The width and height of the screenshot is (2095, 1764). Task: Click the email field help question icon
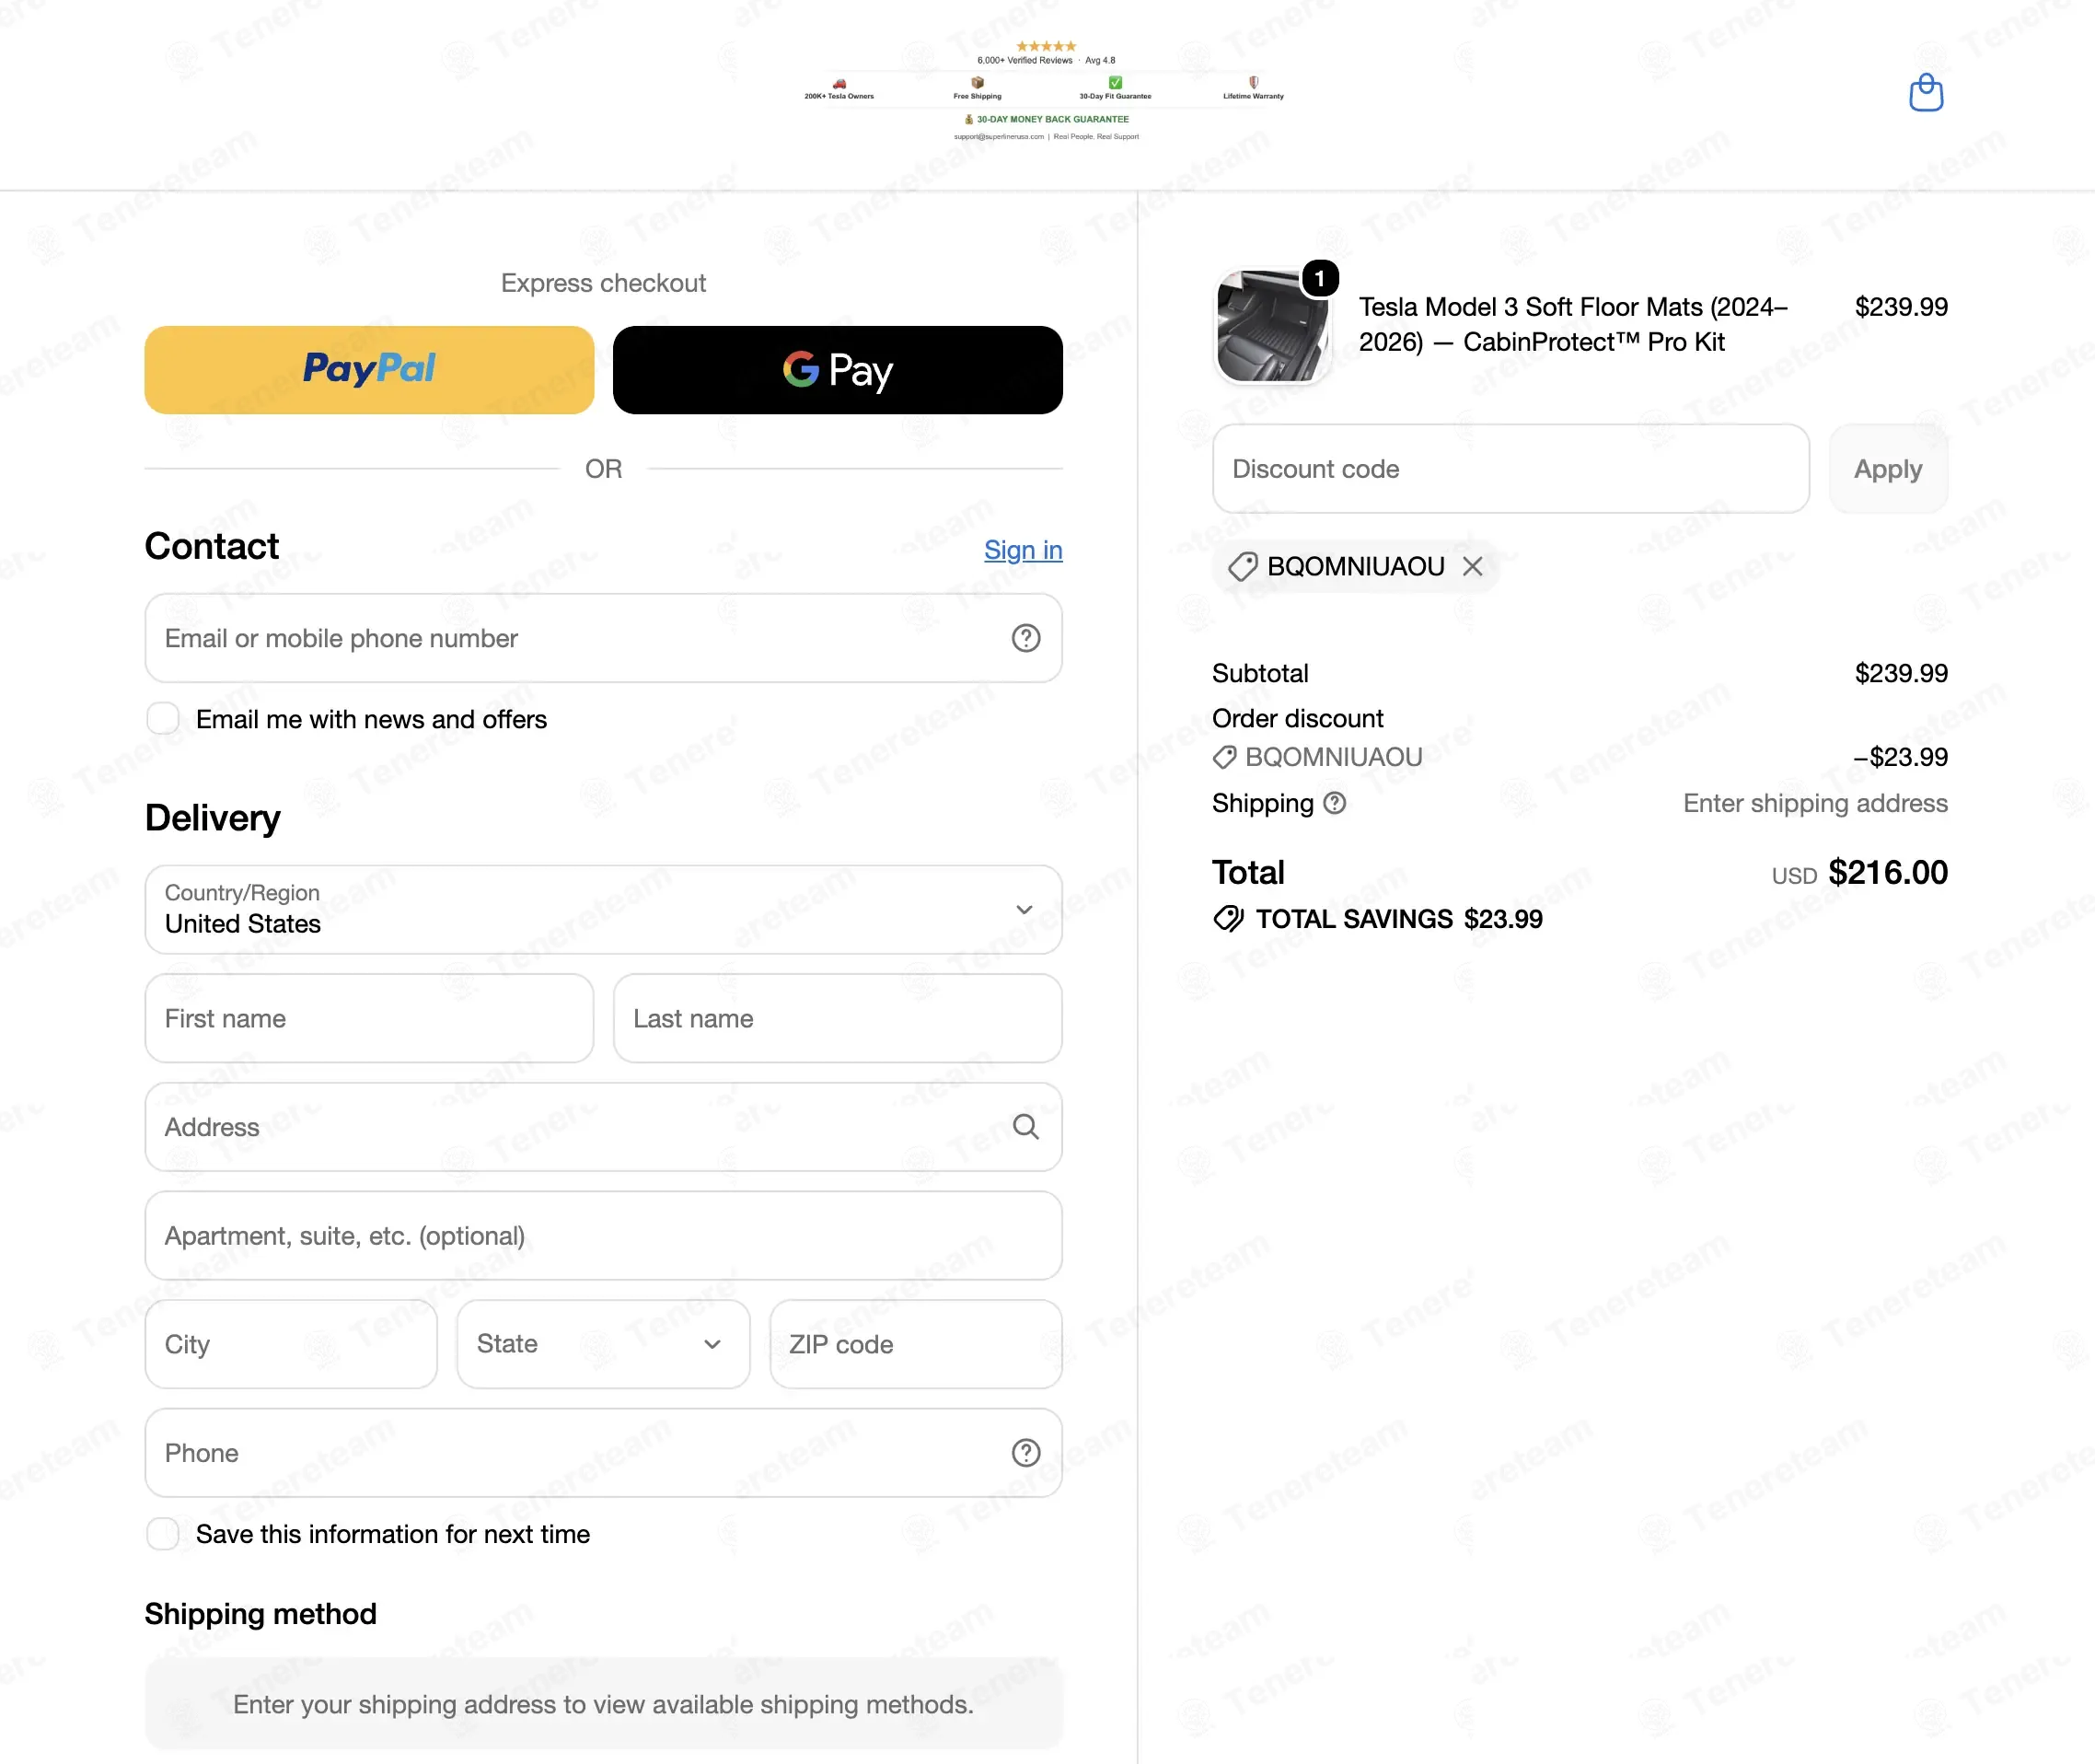tap(1025, 638)
